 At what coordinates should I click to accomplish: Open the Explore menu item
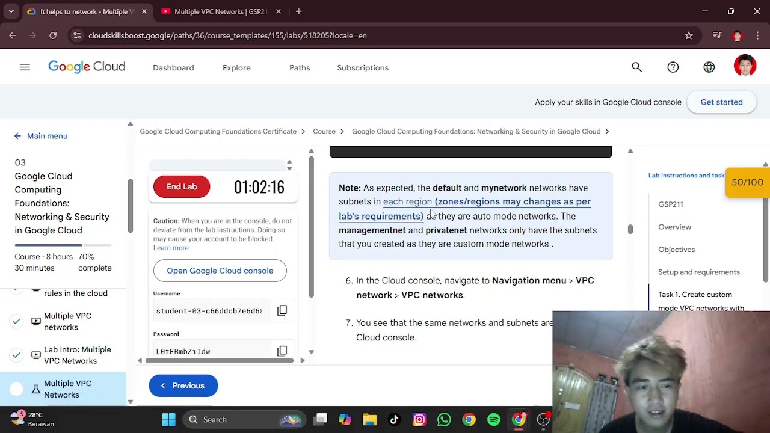pyautogui.click(x=236, y=67)
